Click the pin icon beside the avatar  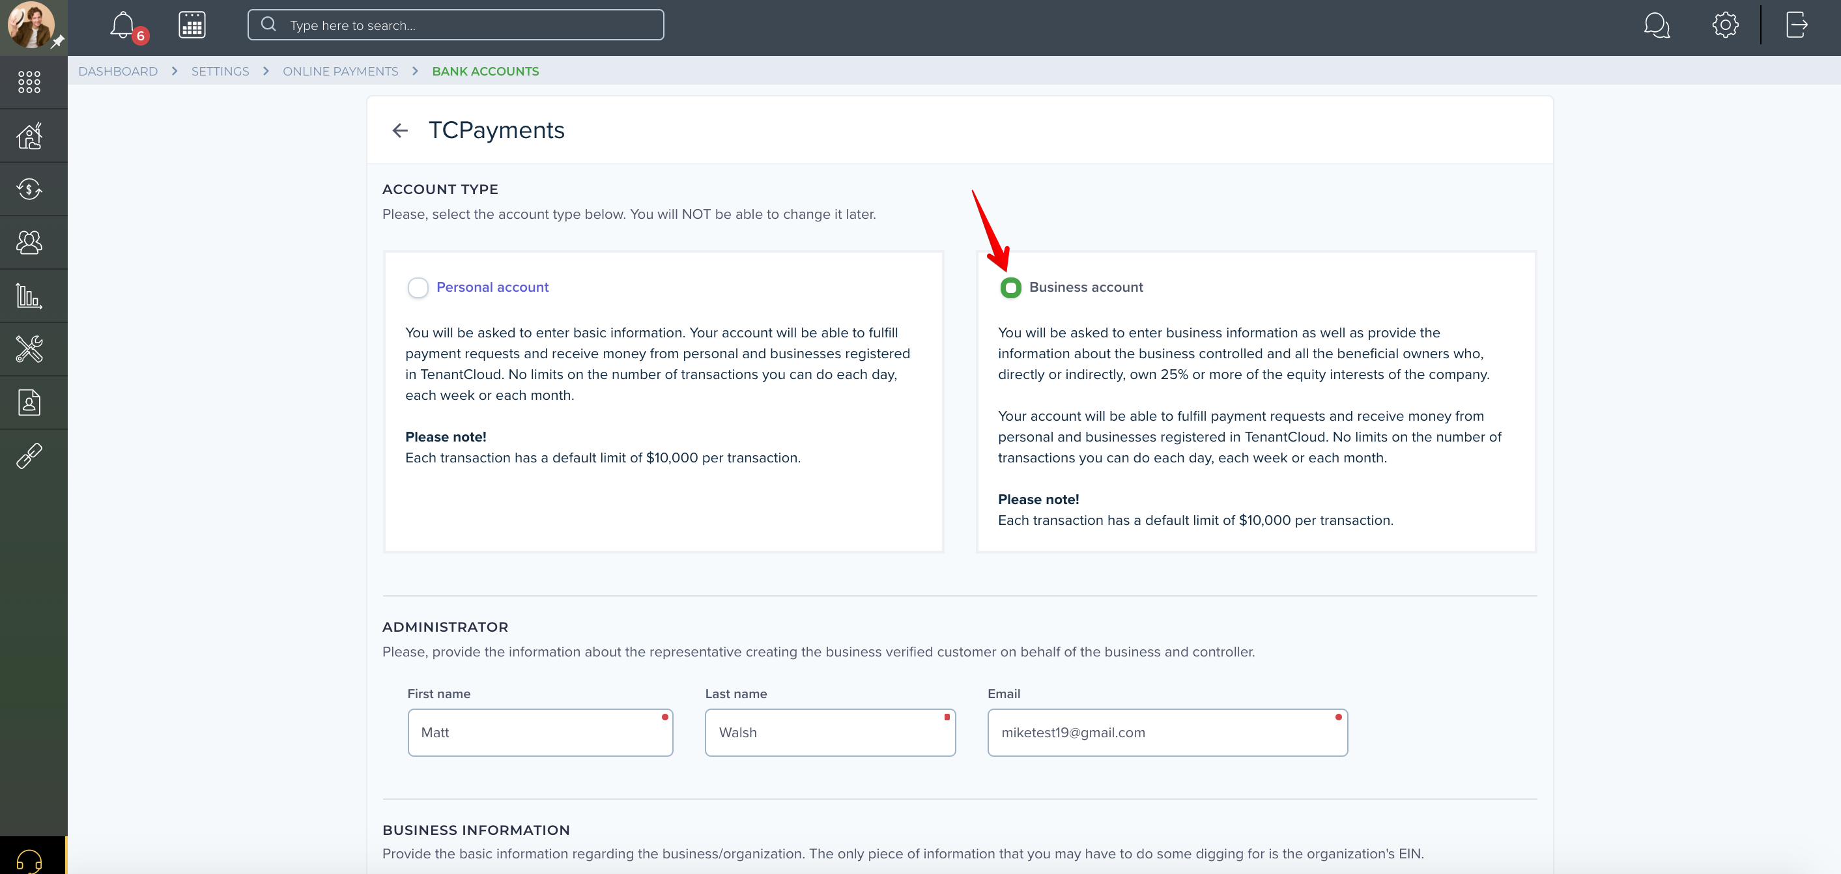(x=58, y=42)
